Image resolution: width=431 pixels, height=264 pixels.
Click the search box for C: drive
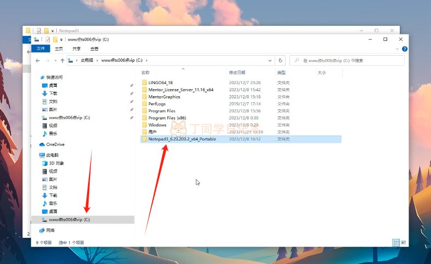coord(347,61)
